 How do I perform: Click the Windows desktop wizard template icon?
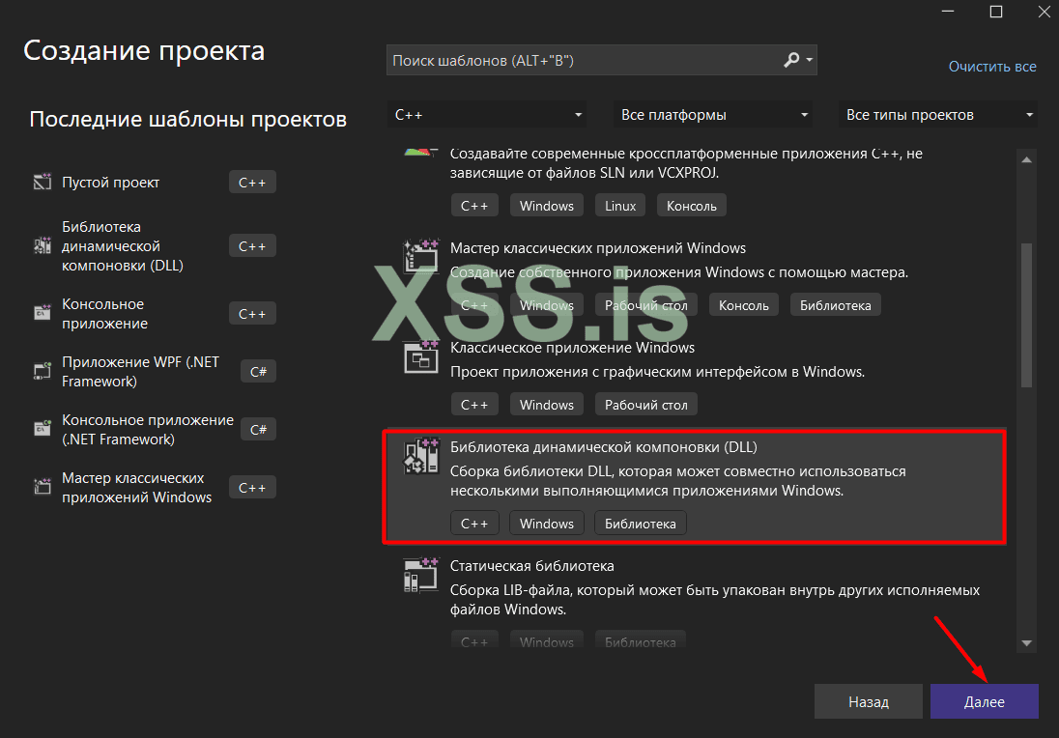pos(420,257)
